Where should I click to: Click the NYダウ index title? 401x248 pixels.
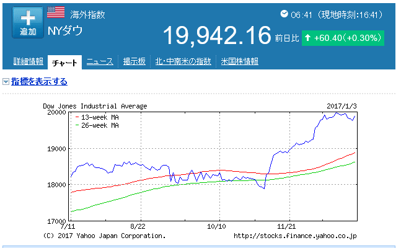click(x=65, y=30)
